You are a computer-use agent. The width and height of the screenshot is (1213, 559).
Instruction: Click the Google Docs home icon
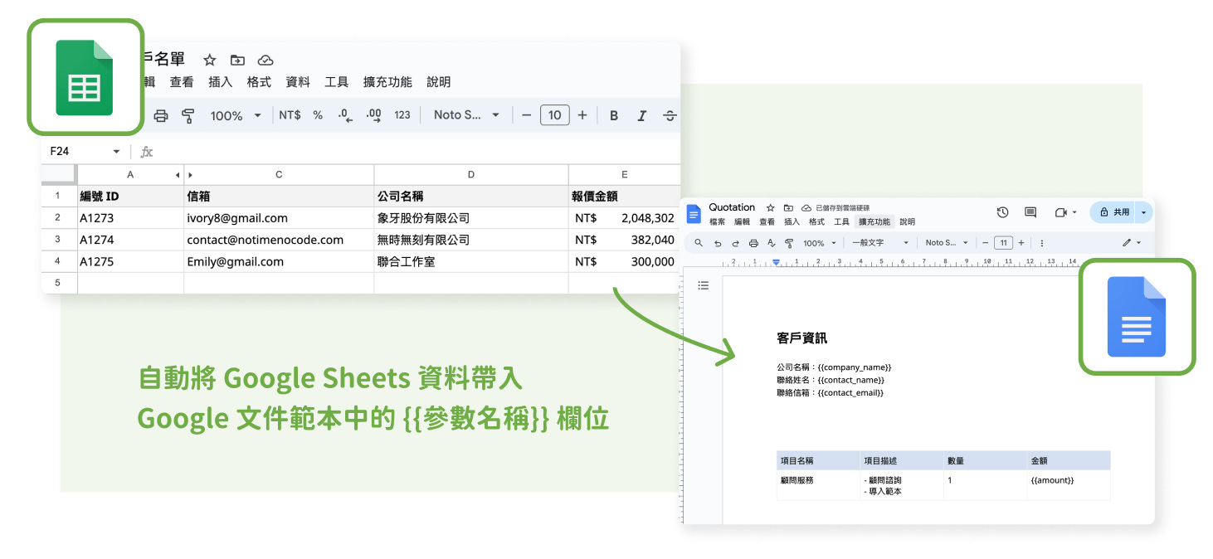tap(694, 214)
